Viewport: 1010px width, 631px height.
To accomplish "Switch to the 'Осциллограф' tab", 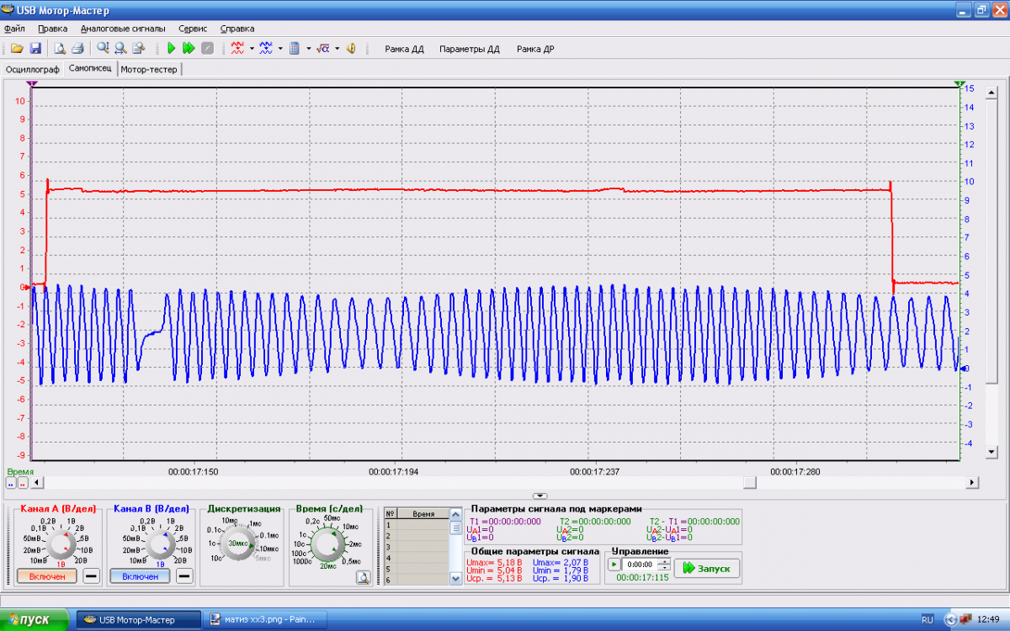I will click(32, 69).
